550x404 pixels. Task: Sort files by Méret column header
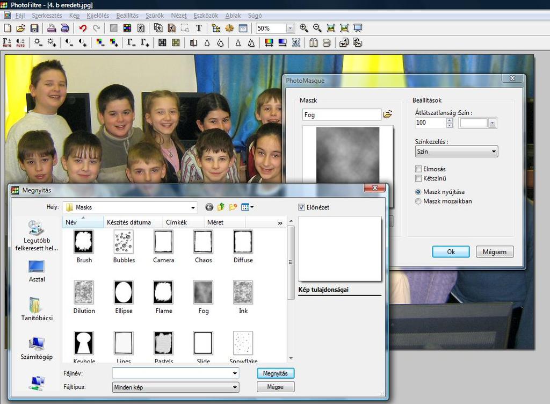click(225, 222)
